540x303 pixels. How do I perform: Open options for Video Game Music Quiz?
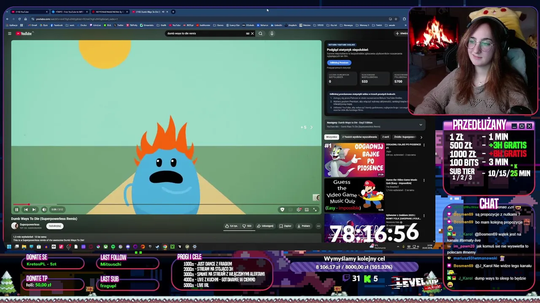[x=424, y=181]
